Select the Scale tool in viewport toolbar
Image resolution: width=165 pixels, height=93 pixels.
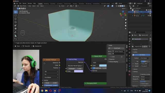pos(15,25)
